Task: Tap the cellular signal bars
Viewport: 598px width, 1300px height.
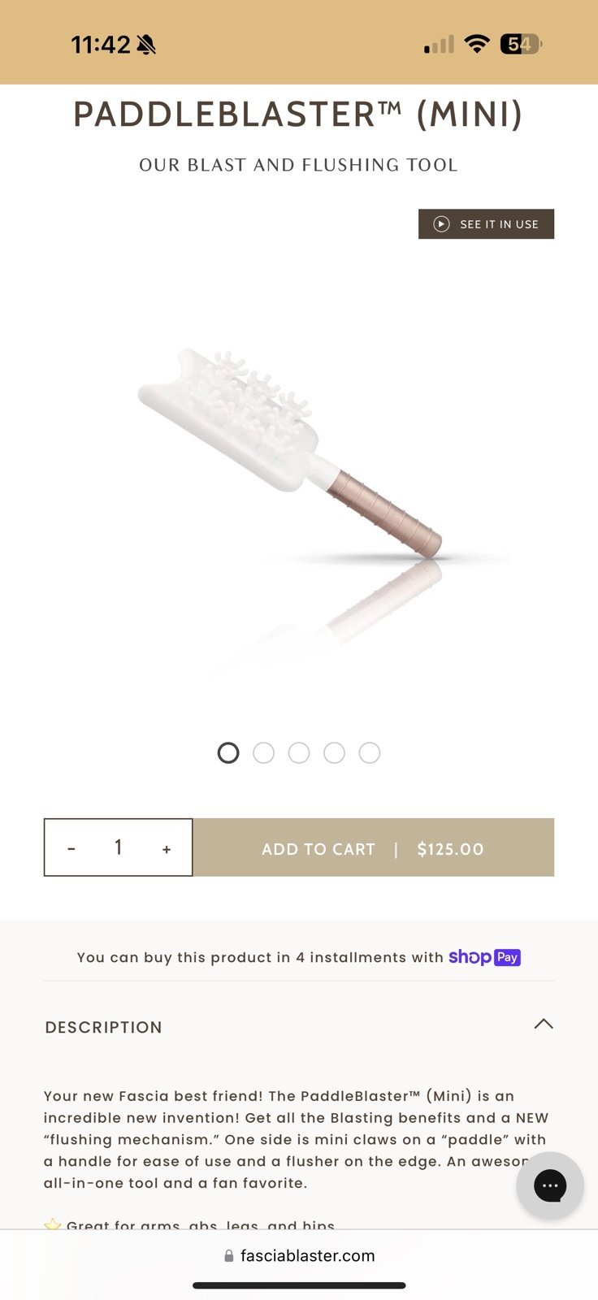Action: pos(439,45)
